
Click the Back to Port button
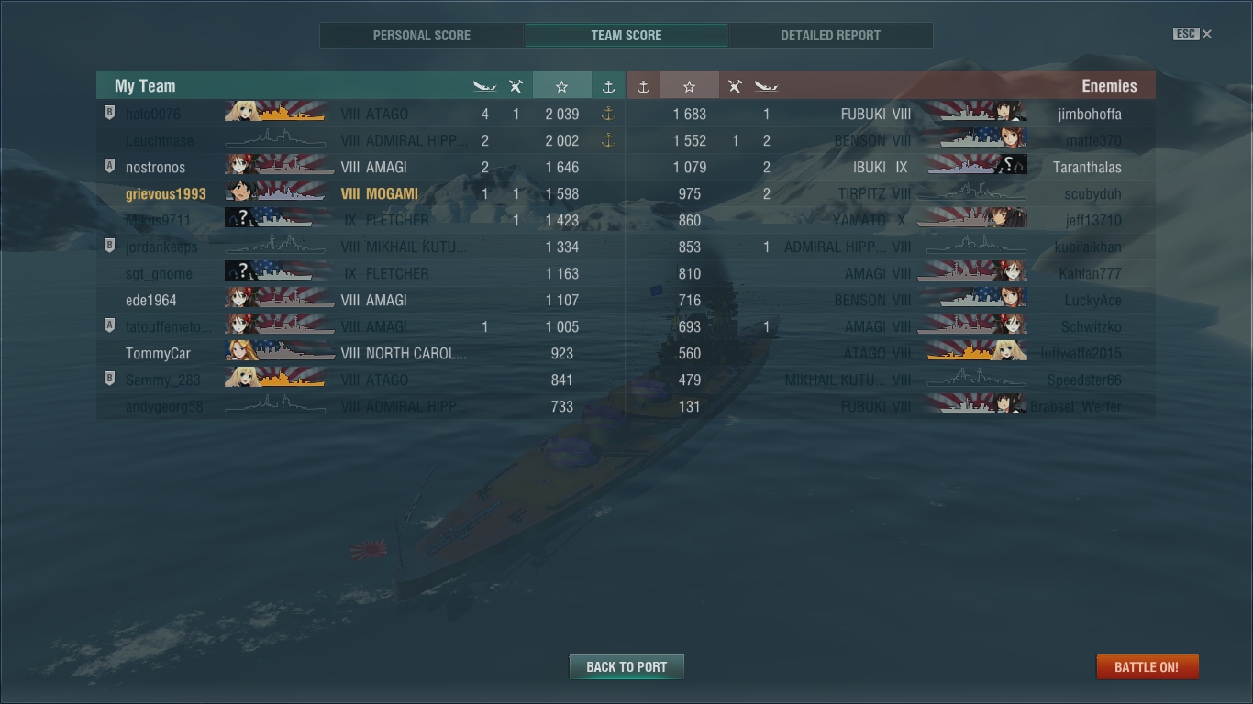click(626, 666)
